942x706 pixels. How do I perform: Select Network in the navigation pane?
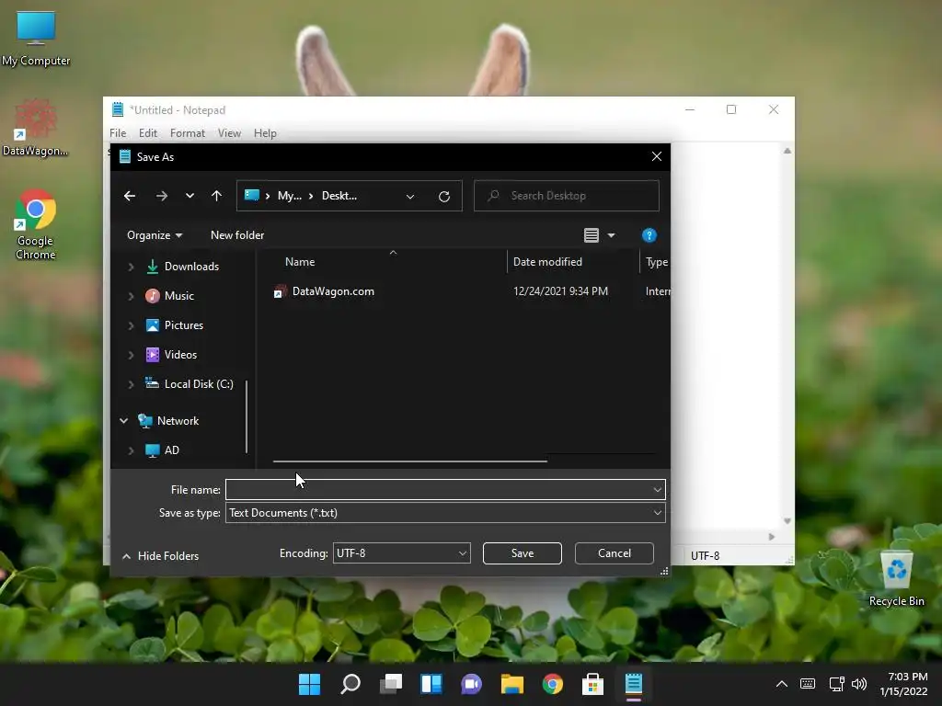click(178, 421)
